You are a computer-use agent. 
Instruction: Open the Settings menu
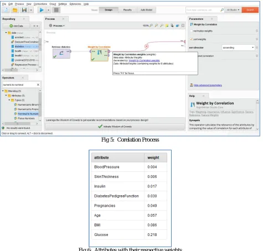click(x=63, y=4)
